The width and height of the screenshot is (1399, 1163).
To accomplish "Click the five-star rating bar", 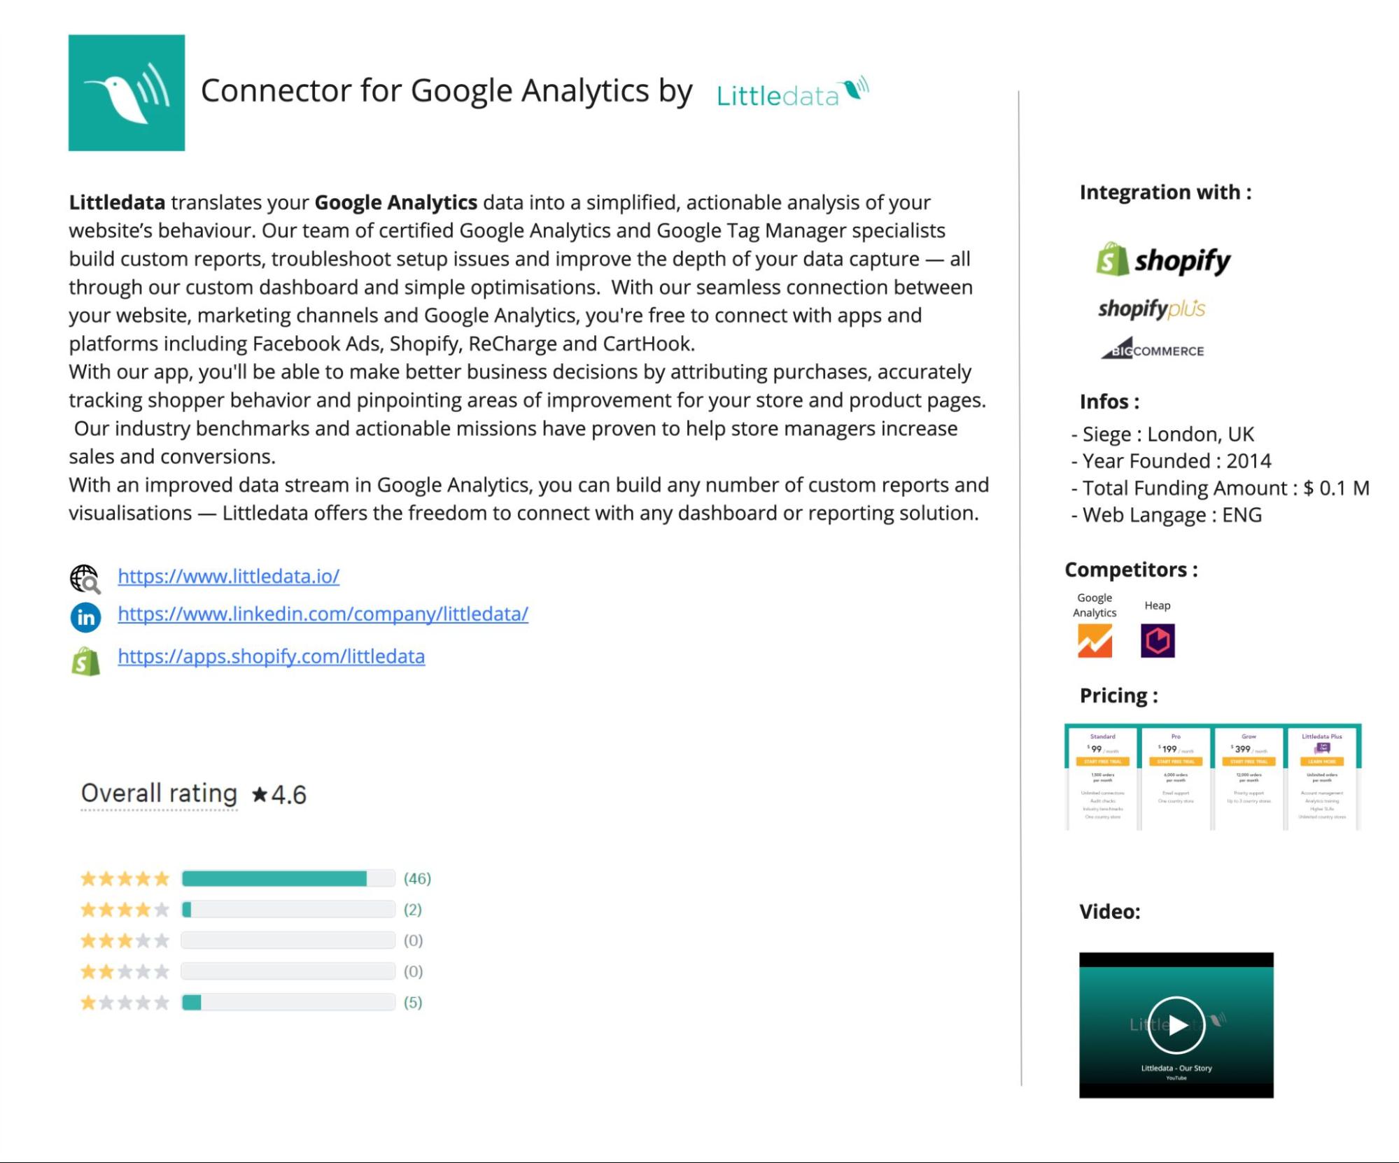I will 288,878.
